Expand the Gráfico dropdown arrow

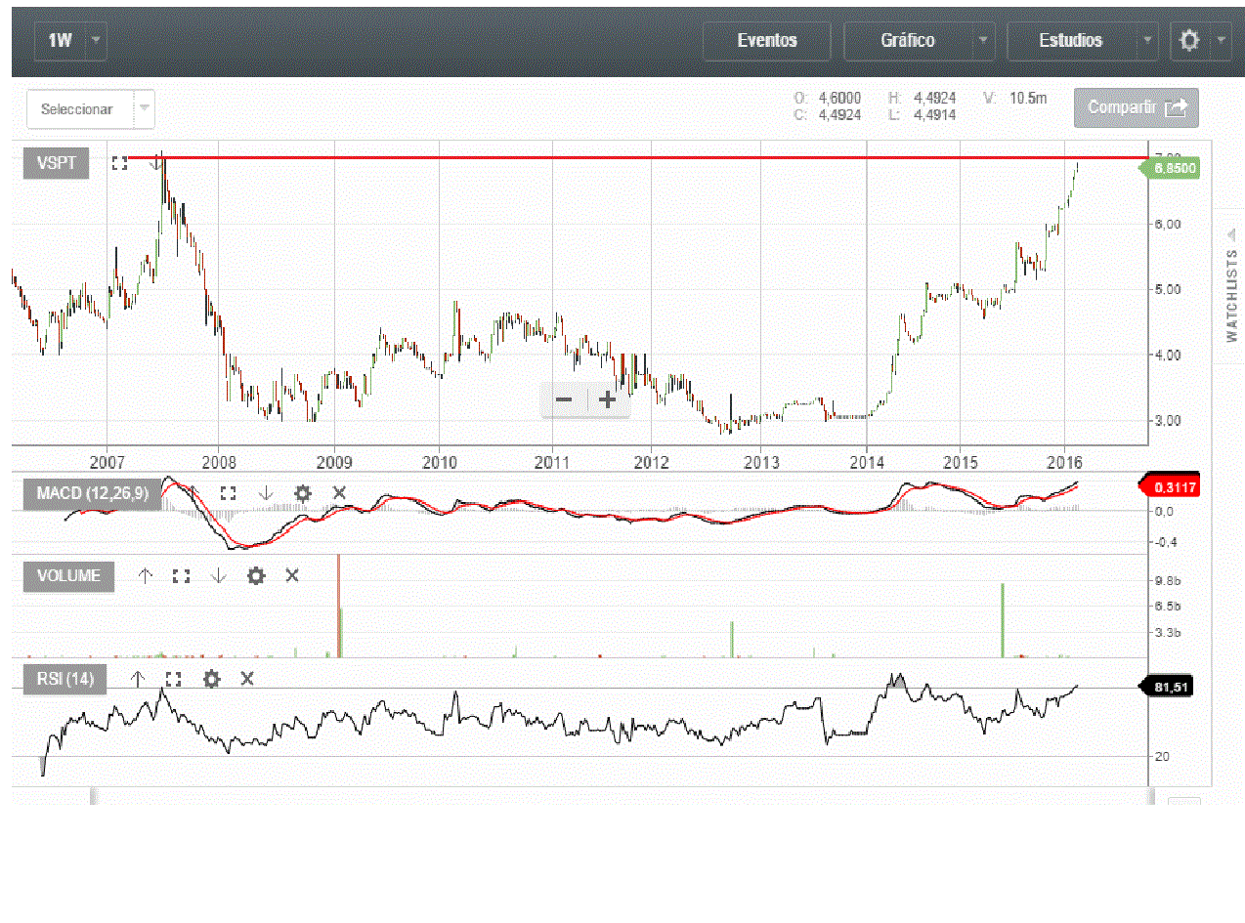[981, 41]
